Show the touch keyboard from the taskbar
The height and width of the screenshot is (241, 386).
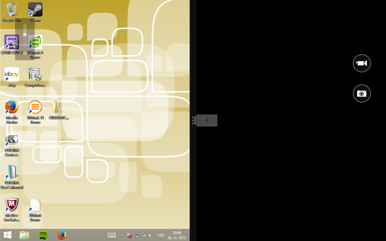pyautogui.click(x=112, y=235)
